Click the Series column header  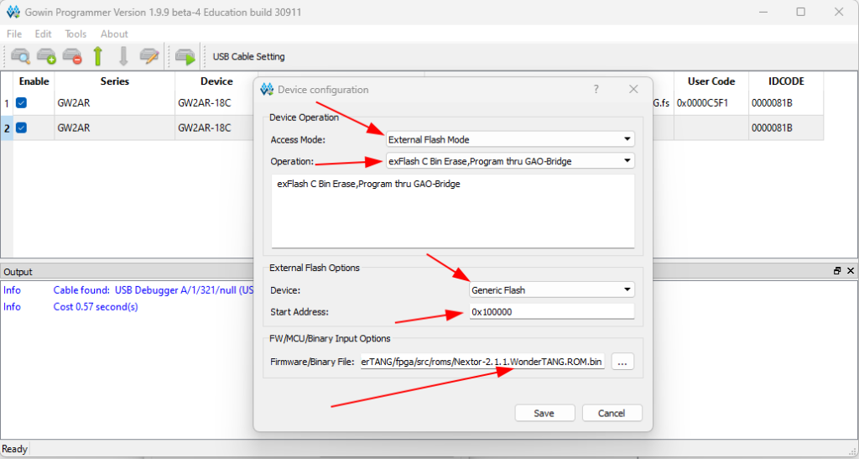tap(114, 81)
